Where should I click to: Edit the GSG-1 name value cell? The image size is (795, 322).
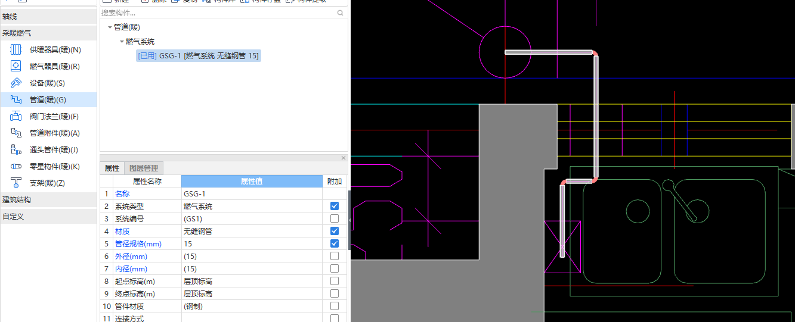(x=252, y=193)
